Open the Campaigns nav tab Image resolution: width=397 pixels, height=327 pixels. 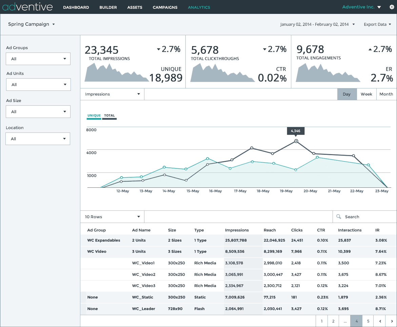165,7
